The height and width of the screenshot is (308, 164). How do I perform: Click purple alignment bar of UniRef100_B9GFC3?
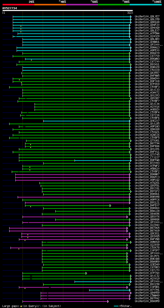click(73, 177)
